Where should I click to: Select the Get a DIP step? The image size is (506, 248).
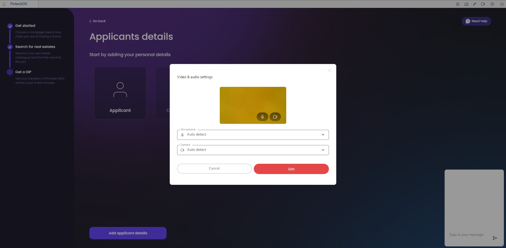[23, 72]
